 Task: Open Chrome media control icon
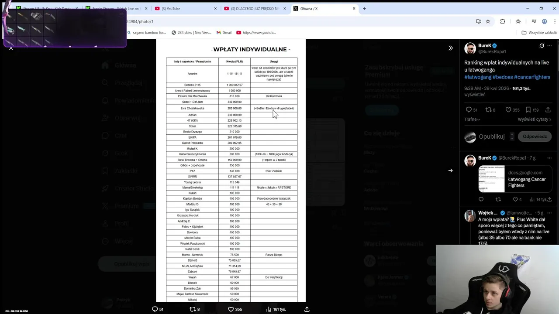(x=534, y=21)
